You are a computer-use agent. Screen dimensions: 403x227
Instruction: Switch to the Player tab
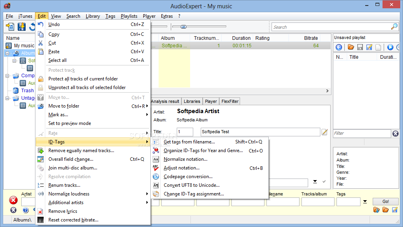click(x=211, y=101)
